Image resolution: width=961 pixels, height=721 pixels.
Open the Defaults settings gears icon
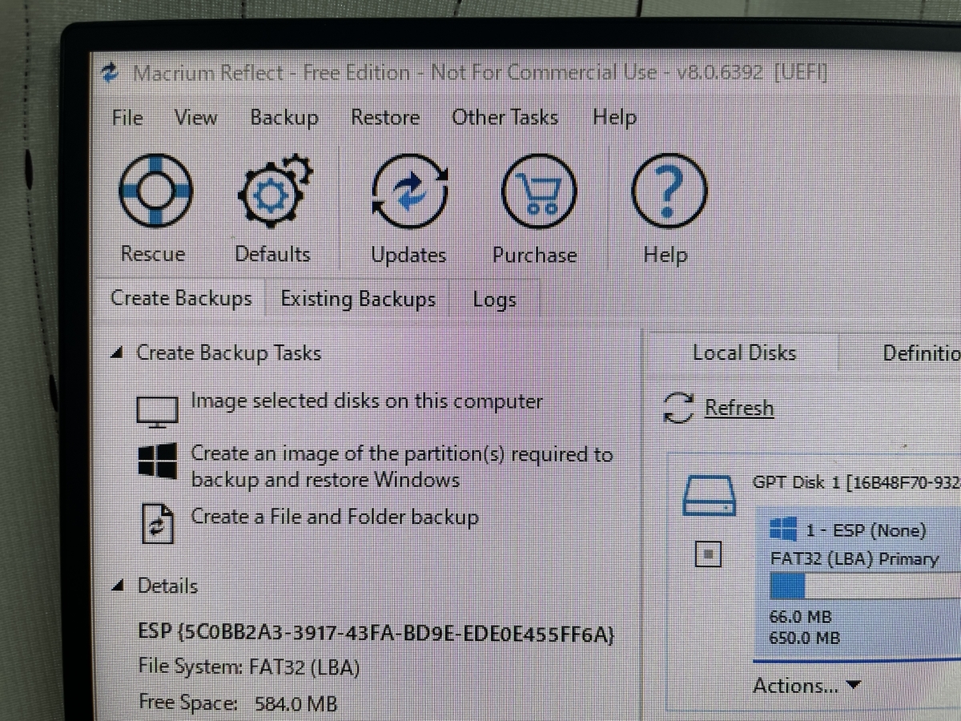click(275, 191)
